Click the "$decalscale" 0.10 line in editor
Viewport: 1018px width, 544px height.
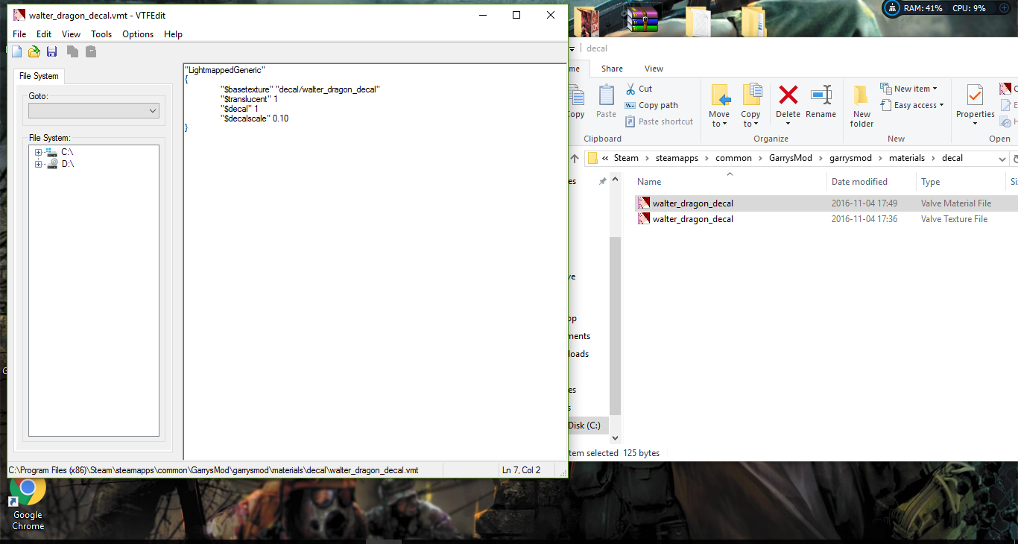click(255, 118)
